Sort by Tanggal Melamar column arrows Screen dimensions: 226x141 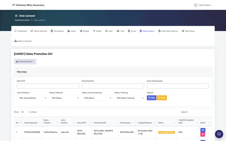[x=154, y=123]
